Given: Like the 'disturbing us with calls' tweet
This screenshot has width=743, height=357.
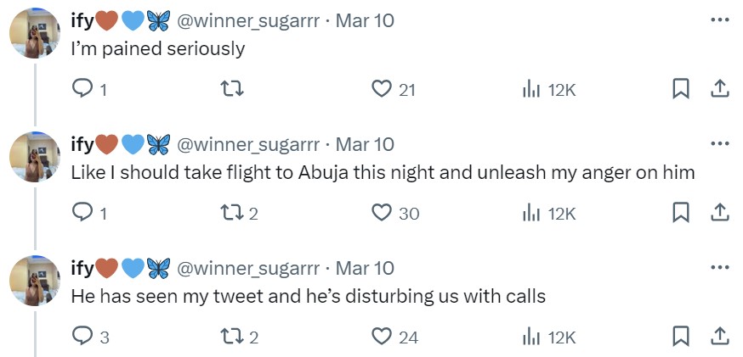Looking at the screenshot, I should 382,337.
